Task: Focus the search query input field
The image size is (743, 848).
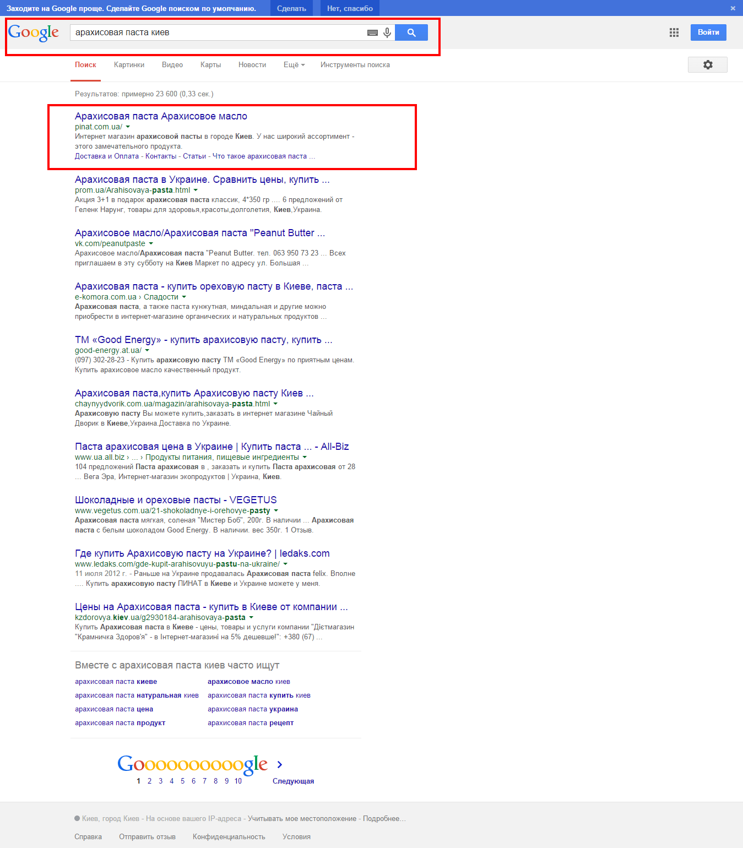Action: click(218, 32)
